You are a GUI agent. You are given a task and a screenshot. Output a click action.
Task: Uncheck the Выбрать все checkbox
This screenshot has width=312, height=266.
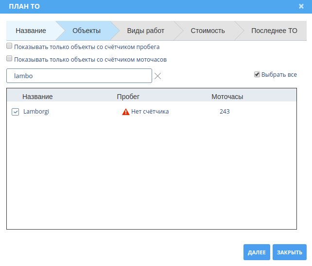[257, 75]
